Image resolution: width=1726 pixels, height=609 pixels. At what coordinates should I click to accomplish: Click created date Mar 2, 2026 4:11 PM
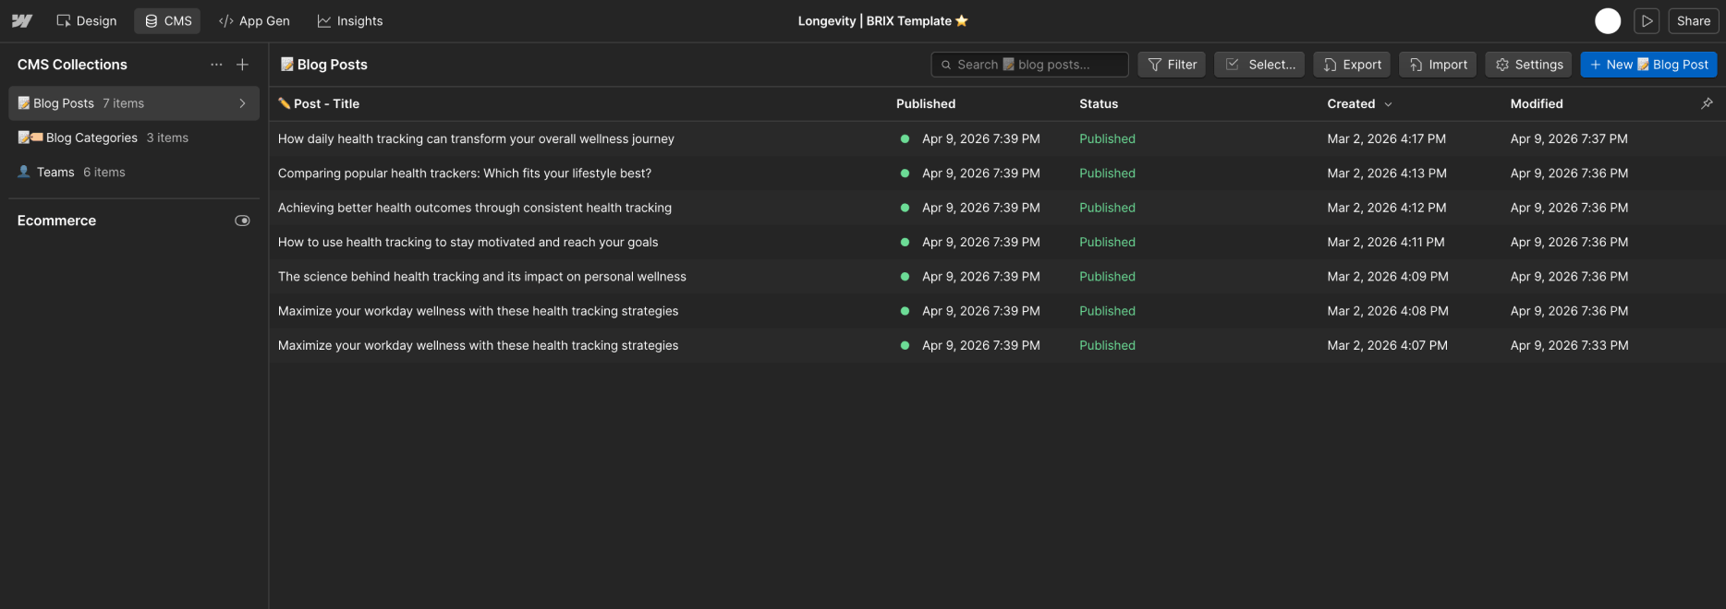point(1386,242)
